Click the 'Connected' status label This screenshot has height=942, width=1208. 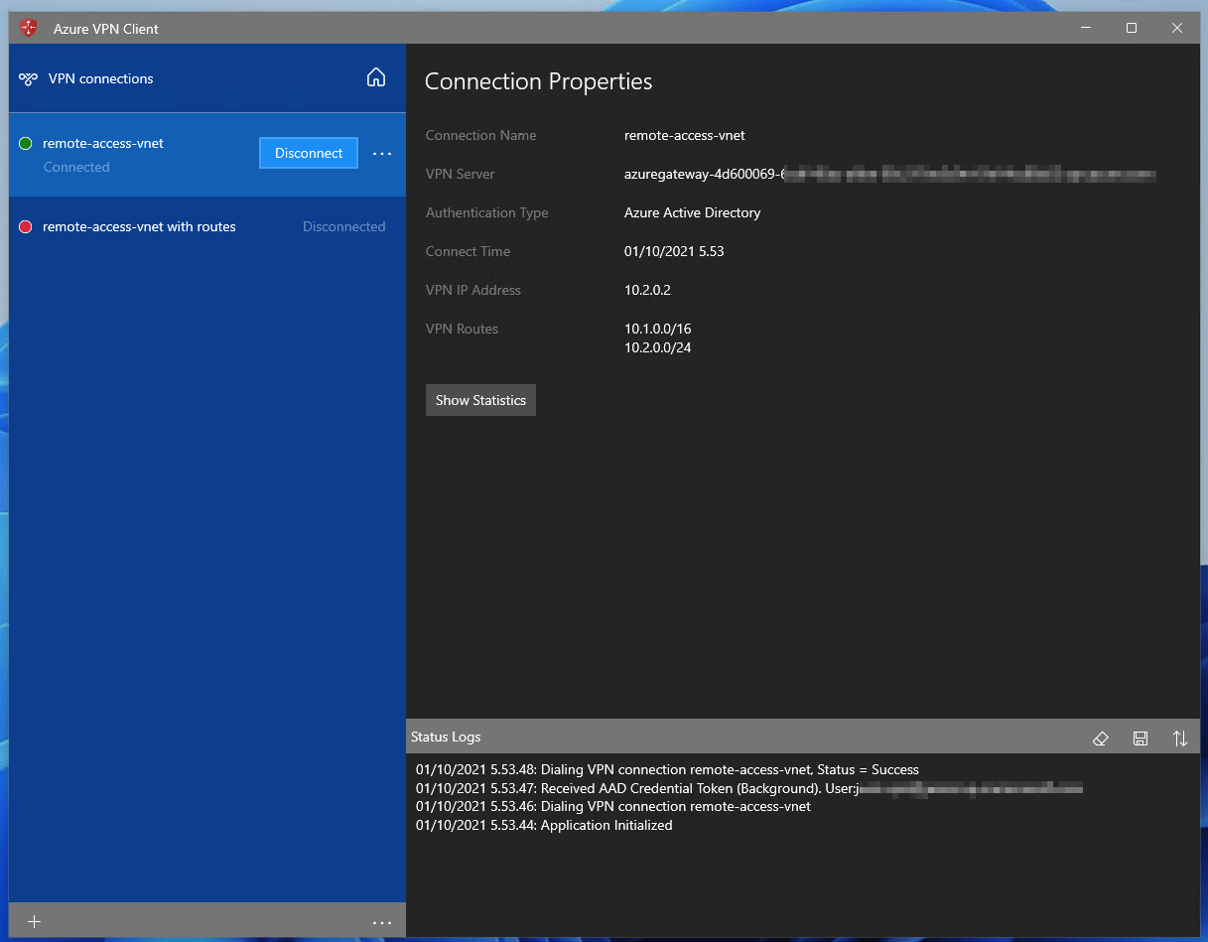[x=76, y=167]
